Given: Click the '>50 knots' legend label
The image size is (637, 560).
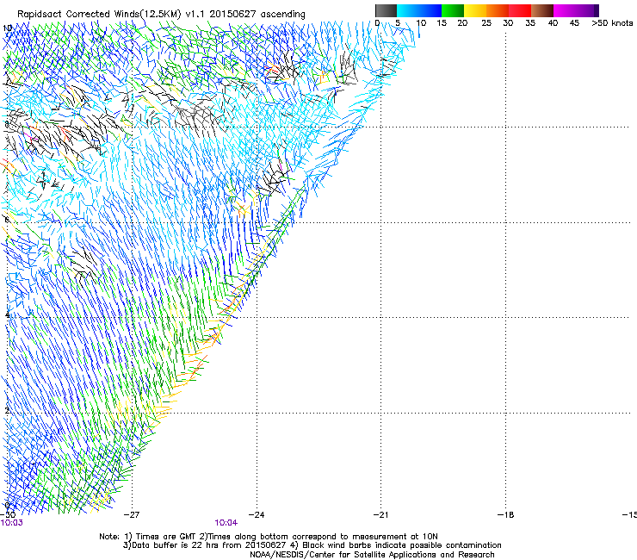Looking at the screenshot, I should (612, 23).
